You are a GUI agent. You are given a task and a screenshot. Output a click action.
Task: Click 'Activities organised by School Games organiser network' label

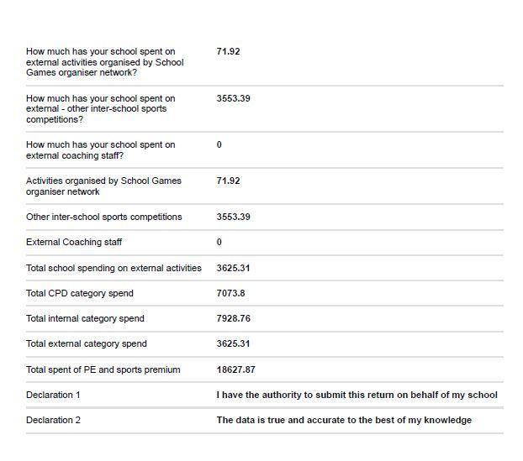103,186
